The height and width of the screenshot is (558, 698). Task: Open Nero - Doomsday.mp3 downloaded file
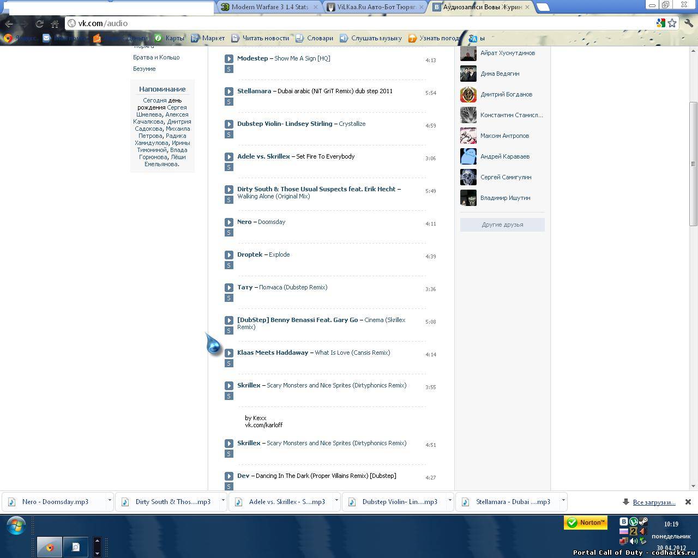click(x=55, y=502)
